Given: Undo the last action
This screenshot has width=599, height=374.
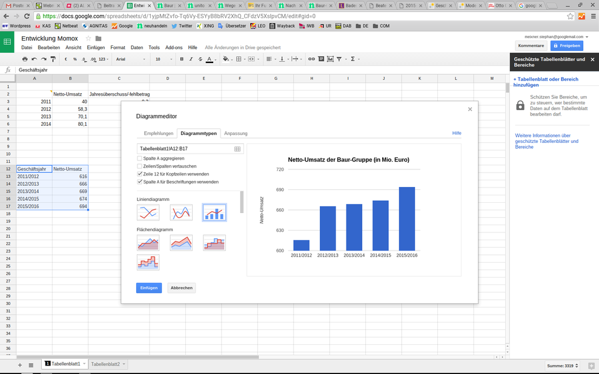Looking at the screenshot, I should tap(35, 59).
